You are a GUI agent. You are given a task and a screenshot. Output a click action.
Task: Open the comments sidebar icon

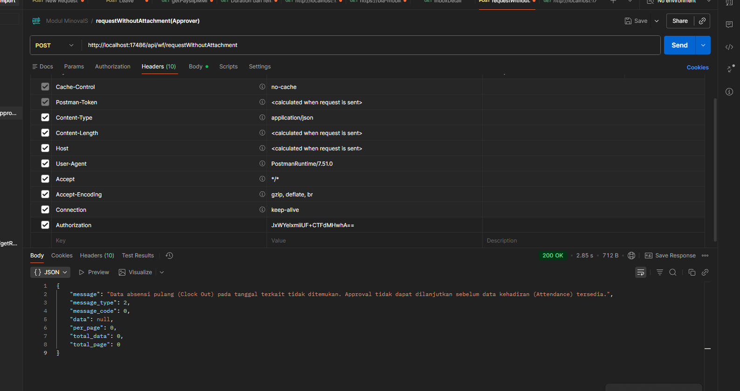coord(729,25)
